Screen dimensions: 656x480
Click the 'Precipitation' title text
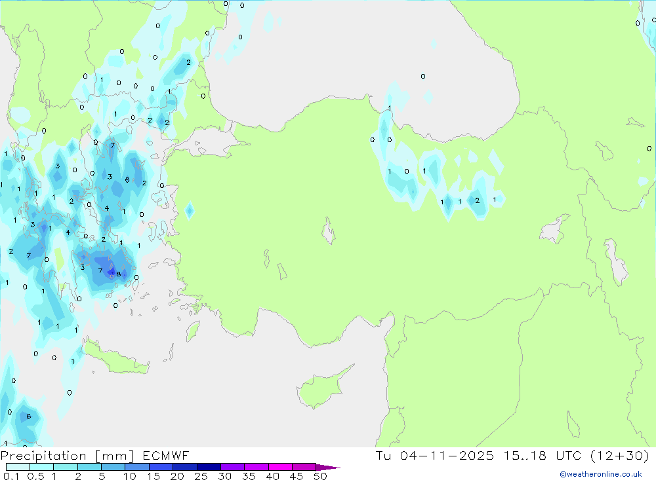click(43, 456)
